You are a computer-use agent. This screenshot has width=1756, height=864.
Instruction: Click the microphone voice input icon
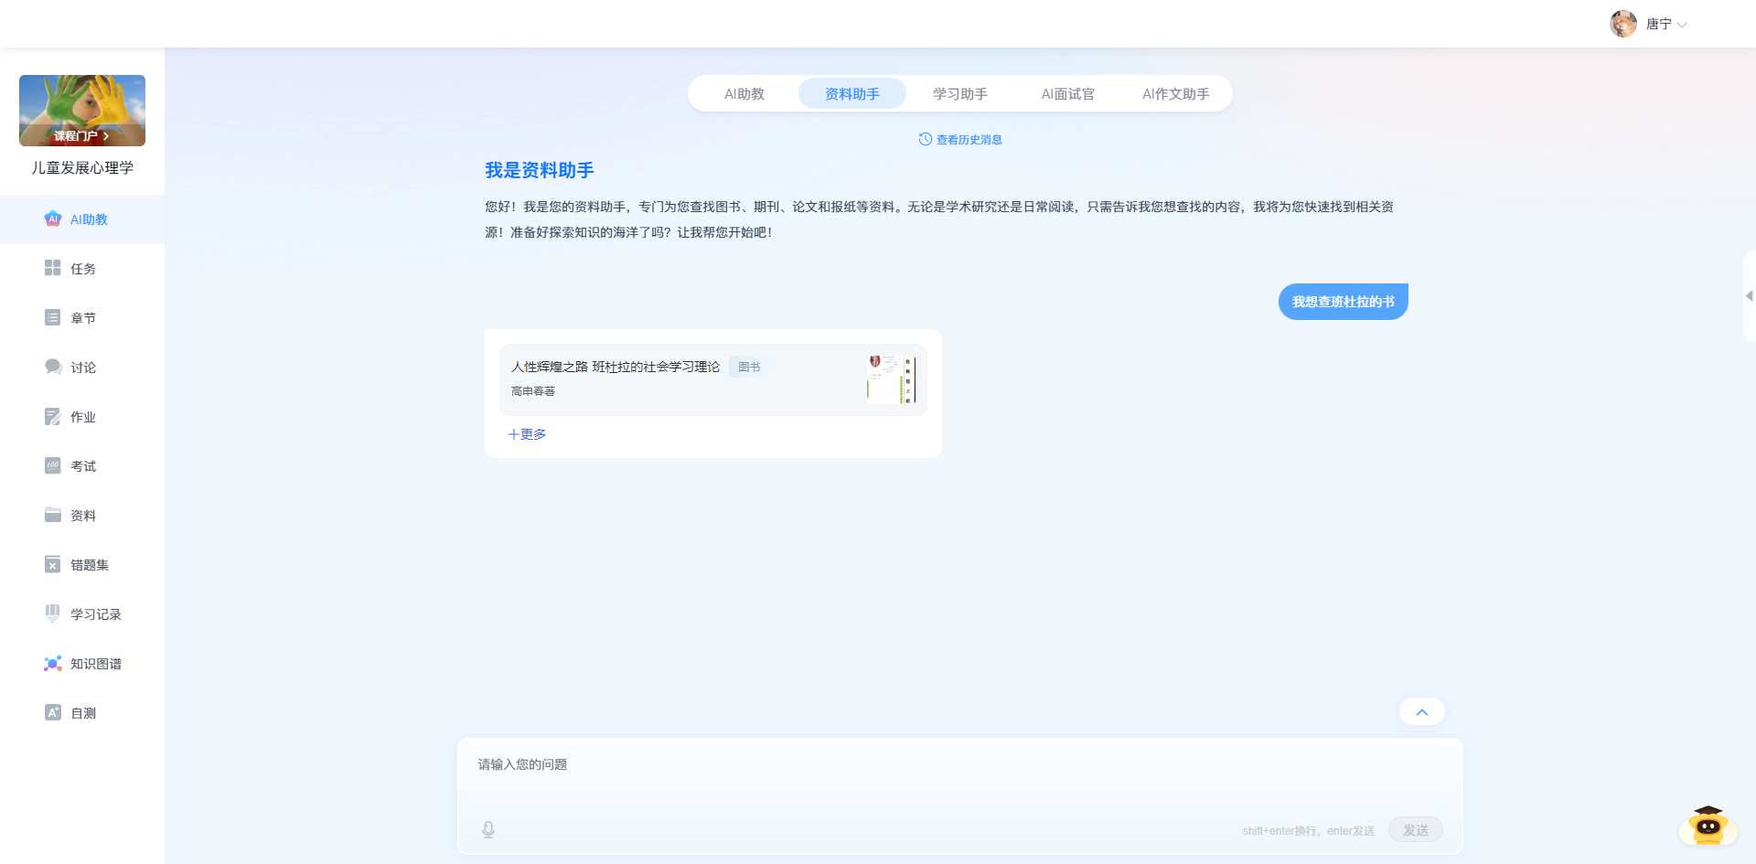488,829
